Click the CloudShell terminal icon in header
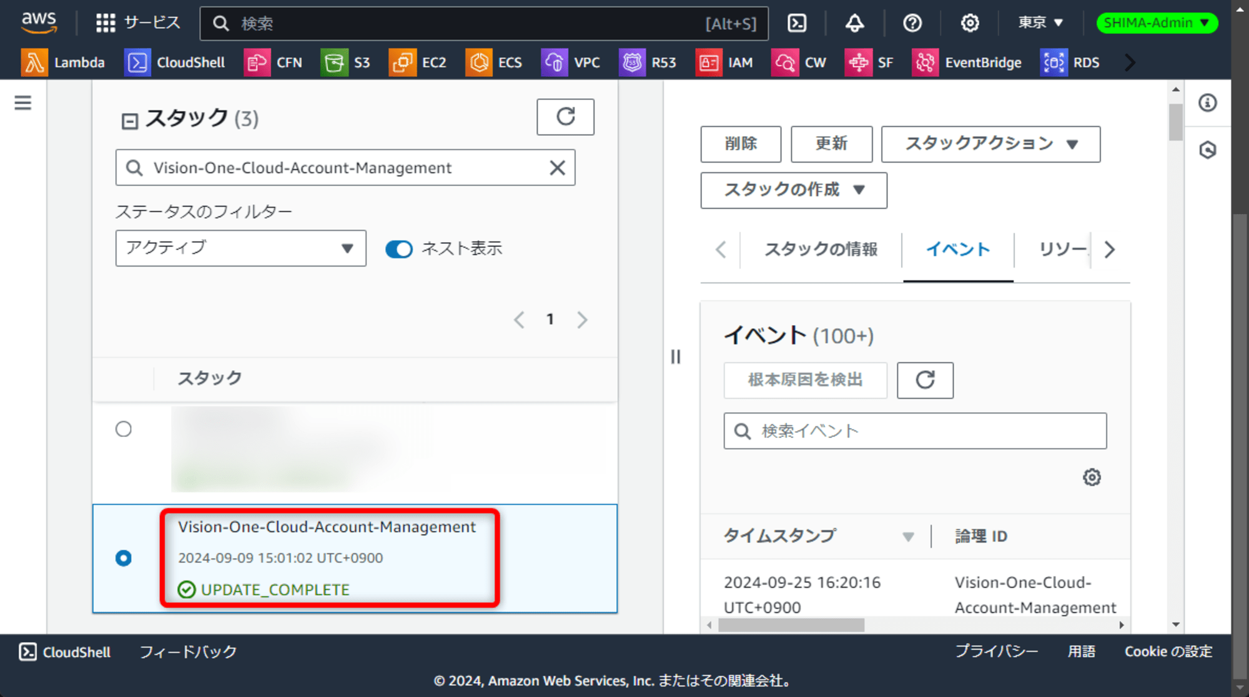The image size is (1249, 697). (797, 23)
